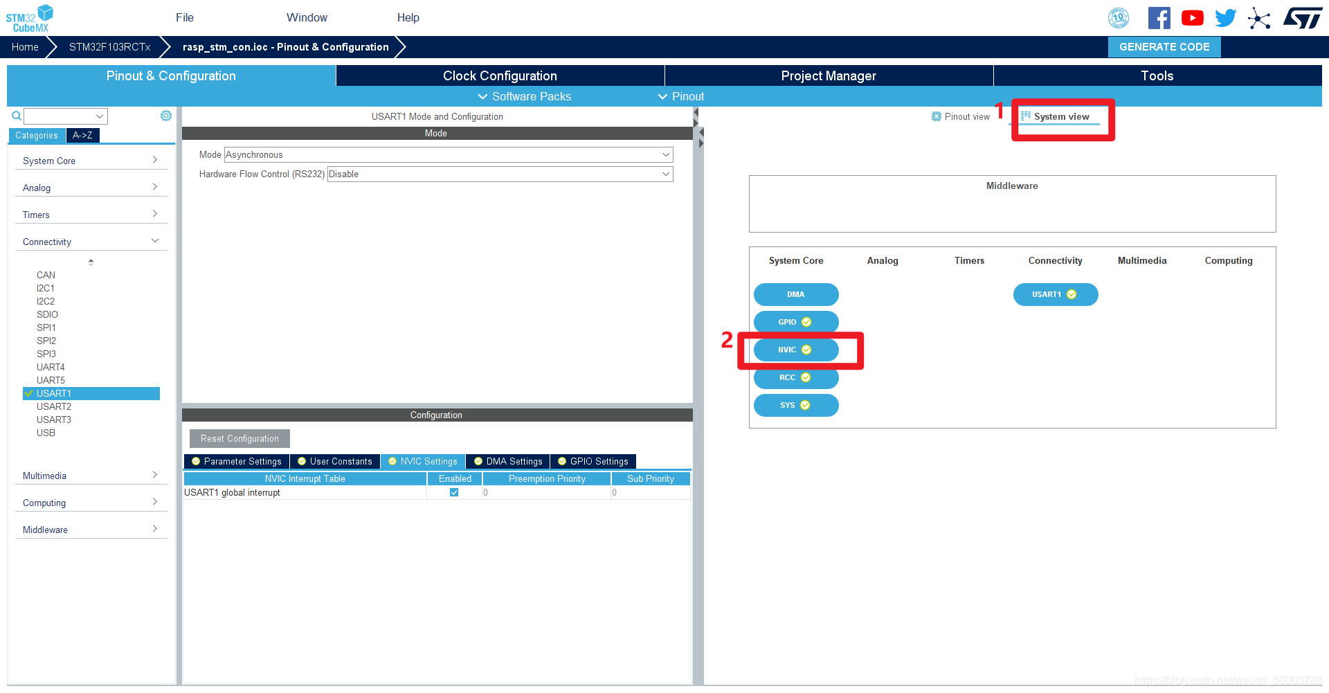
Task: Expand the Analog category
Action: [91, 188]
